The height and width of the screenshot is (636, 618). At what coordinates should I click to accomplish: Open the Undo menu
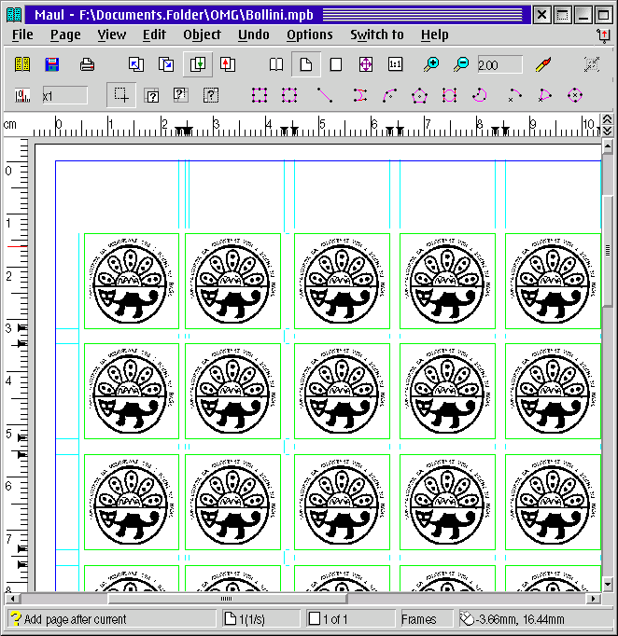coord(254,35)
